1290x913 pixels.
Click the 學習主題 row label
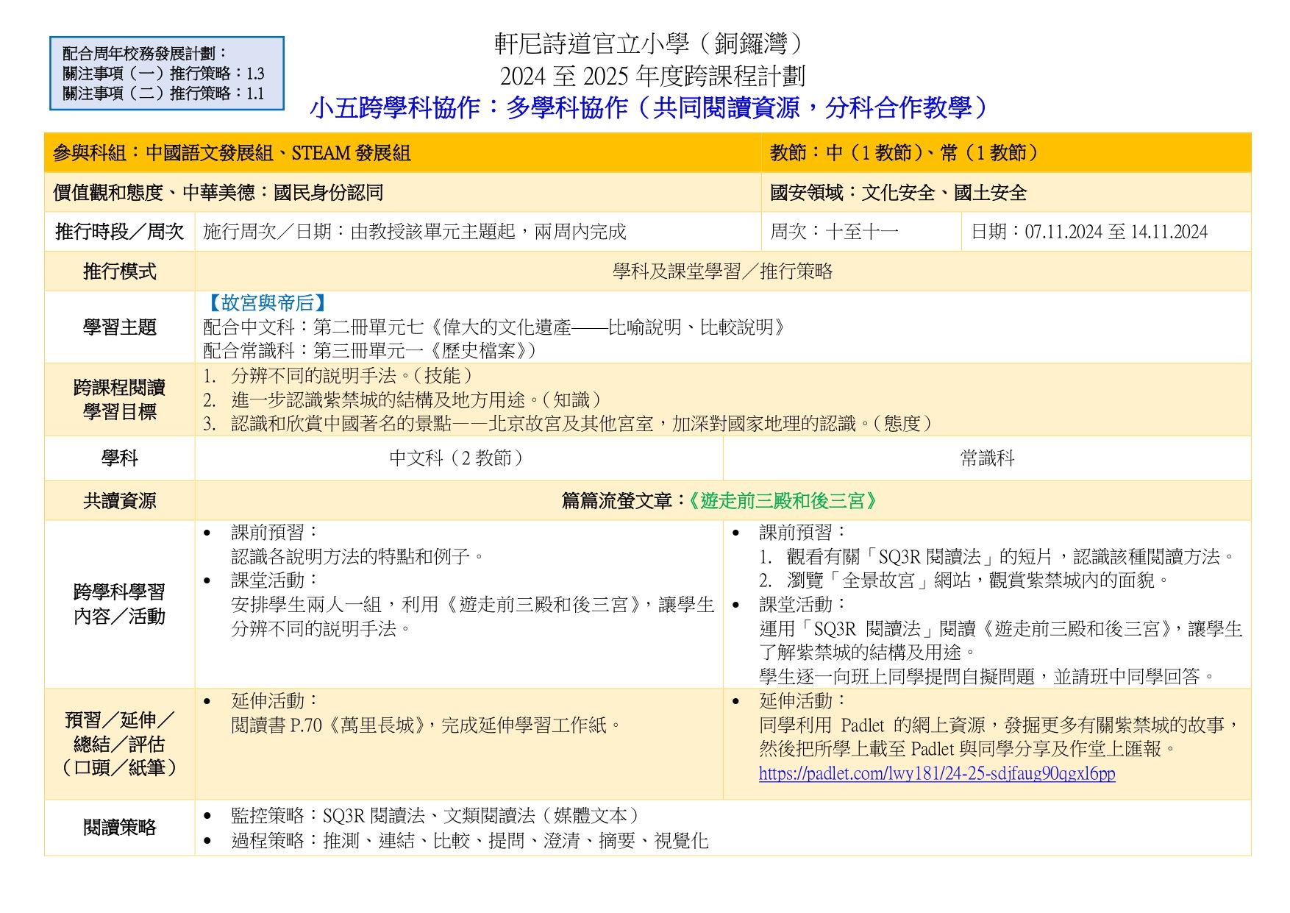(x=119, y=327)
